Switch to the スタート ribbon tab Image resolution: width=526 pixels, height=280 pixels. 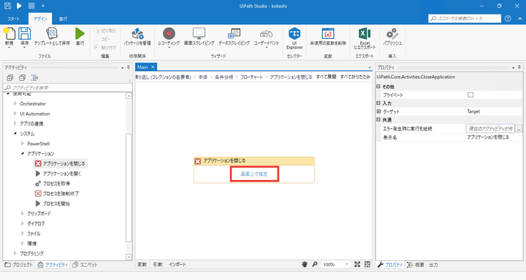coord(14,19)
